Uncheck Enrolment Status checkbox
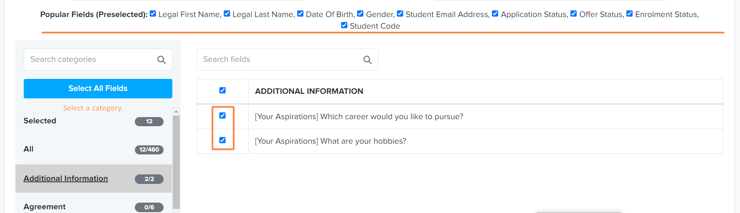Image resolution: width=740 pixels, height=213 pixels. pos(630,14)
